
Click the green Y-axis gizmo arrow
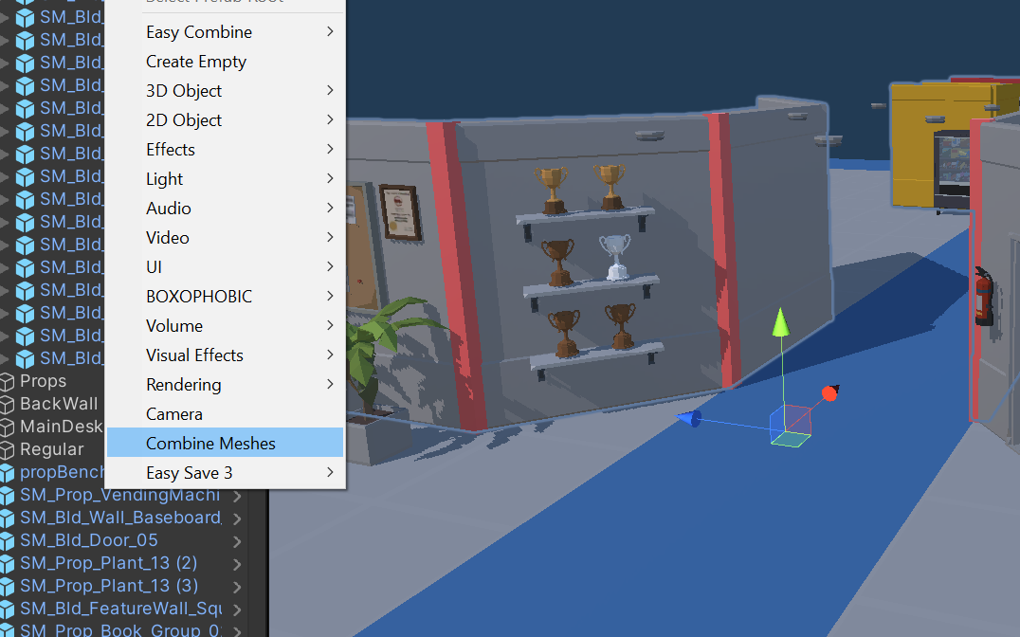780,322
